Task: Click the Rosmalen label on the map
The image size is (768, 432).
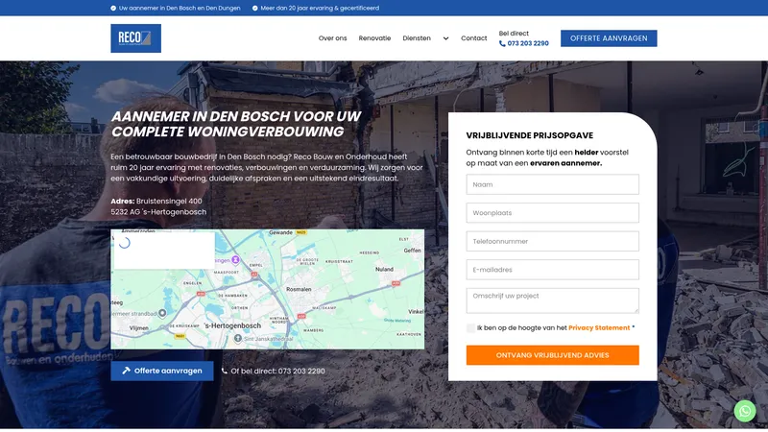Action: click(299, 290)
